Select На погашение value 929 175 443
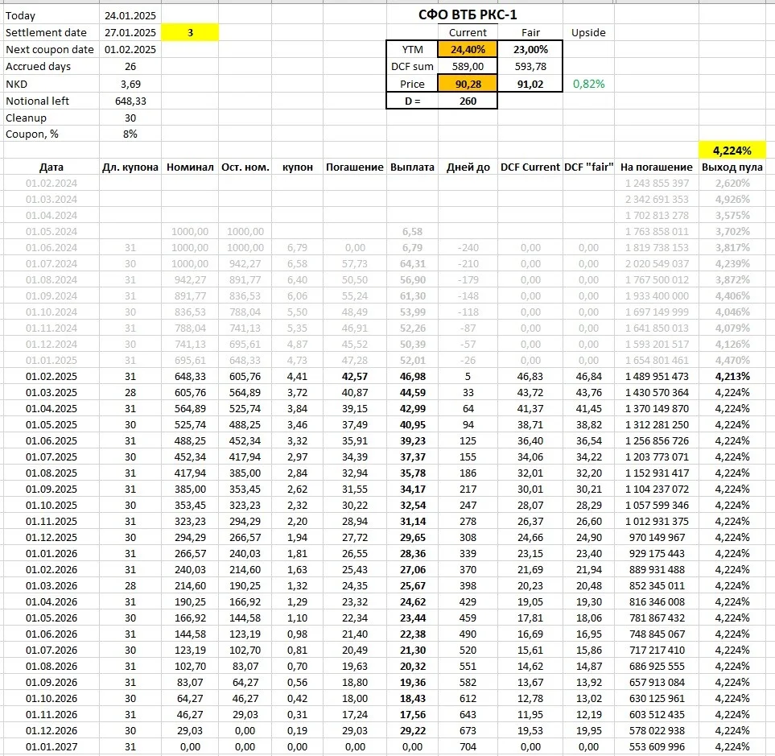This screenshot has width=775, height=756. (657, 553)
